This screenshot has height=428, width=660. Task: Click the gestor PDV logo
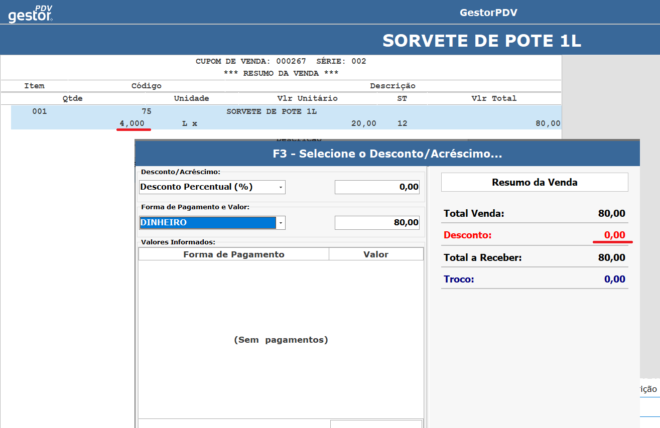31,14
